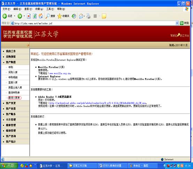193x169 pixels.
Task: Click the orange S tray icon
Action: 182,166
